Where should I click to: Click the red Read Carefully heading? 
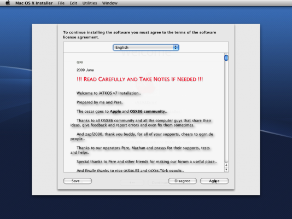pyautogui.click(x=139, y=79)
